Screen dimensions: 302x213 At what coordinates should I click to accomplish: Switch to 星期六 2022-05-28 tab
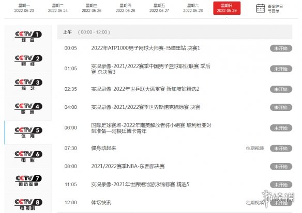coord(193,8)
